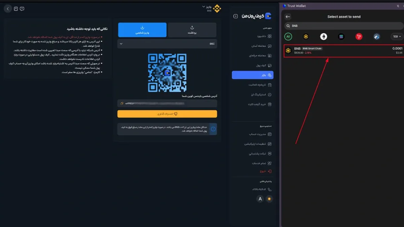Expand the 109 networks dropdown
Screen dimensions: 404x227
click(x=397, y=37)
